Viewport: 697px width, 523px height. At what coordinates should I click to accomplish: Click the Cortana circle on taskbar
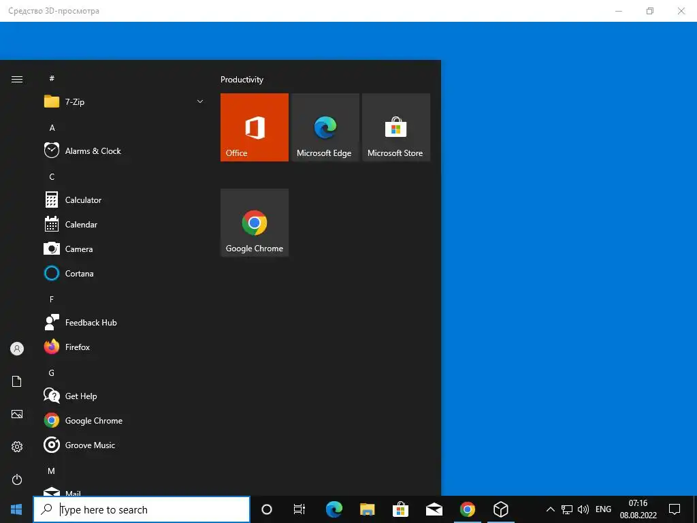[267, 509]
